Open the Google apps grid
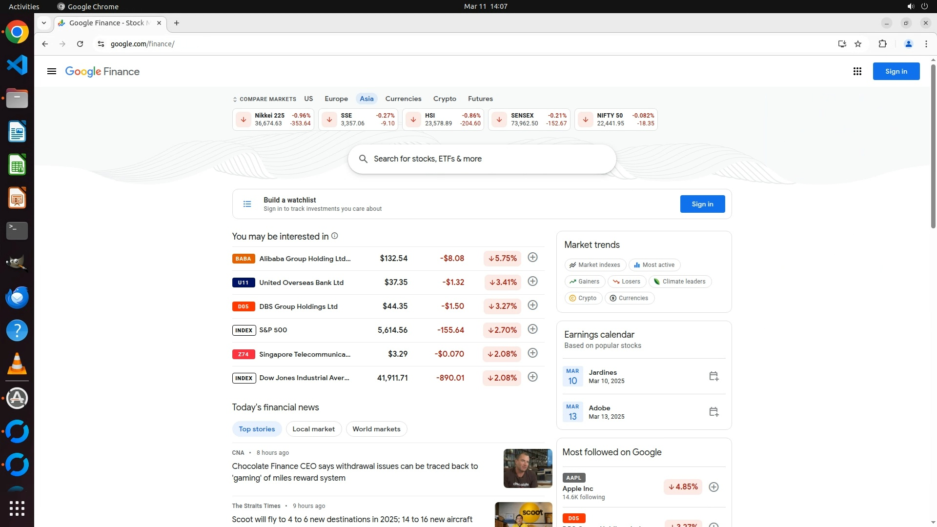 point(857,72)
